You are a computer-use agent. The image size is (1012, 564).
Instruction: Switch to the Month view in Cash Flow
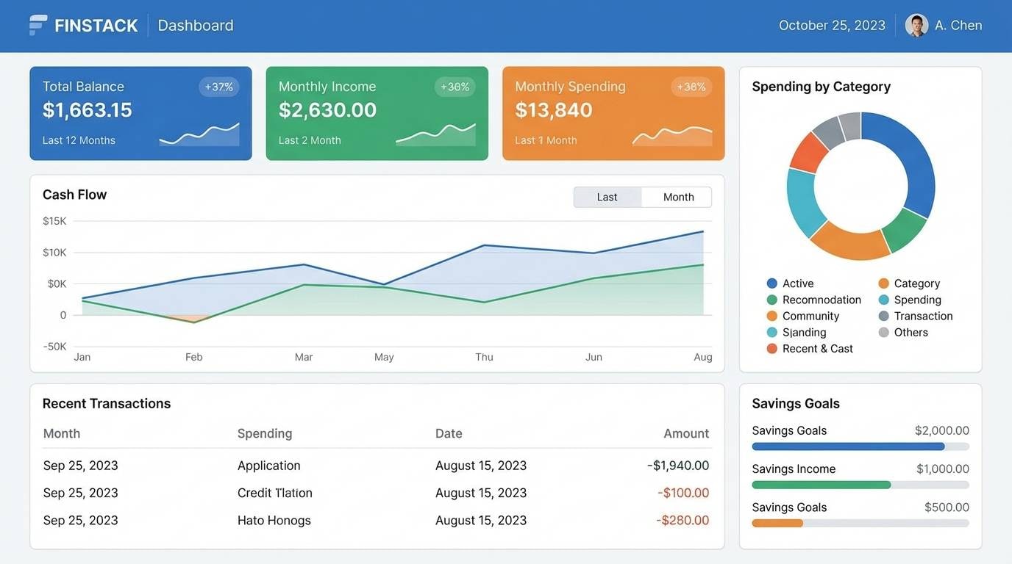pos(677,197)
